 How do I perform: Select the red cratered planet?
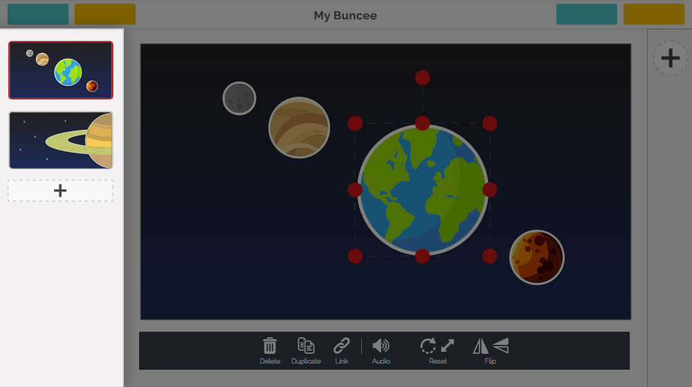537,257
